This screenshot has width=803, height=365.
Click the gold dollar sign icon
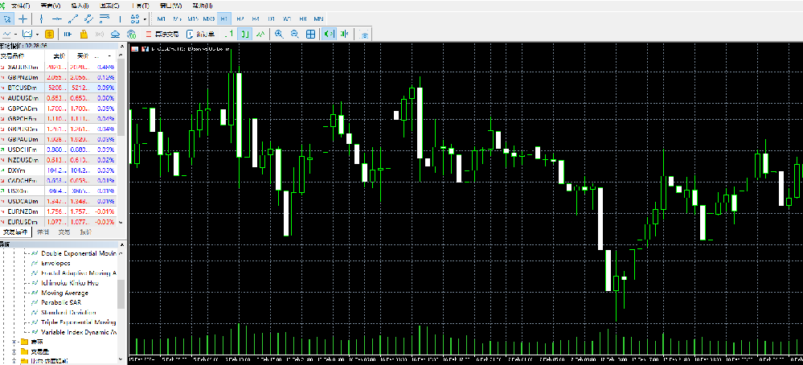(x=49, y=35)
